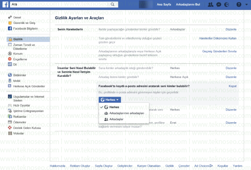The image size is (251, 170).
Task: Click the Gizlilik Ayarları ve Araçları heading
Action: coord(79,18)
